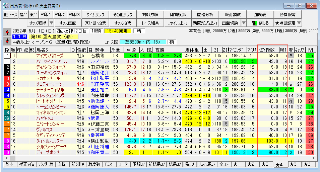Click the red up arrow race navigation icon
Viewport: 320px width, 172px height.
tap(7, 32)
